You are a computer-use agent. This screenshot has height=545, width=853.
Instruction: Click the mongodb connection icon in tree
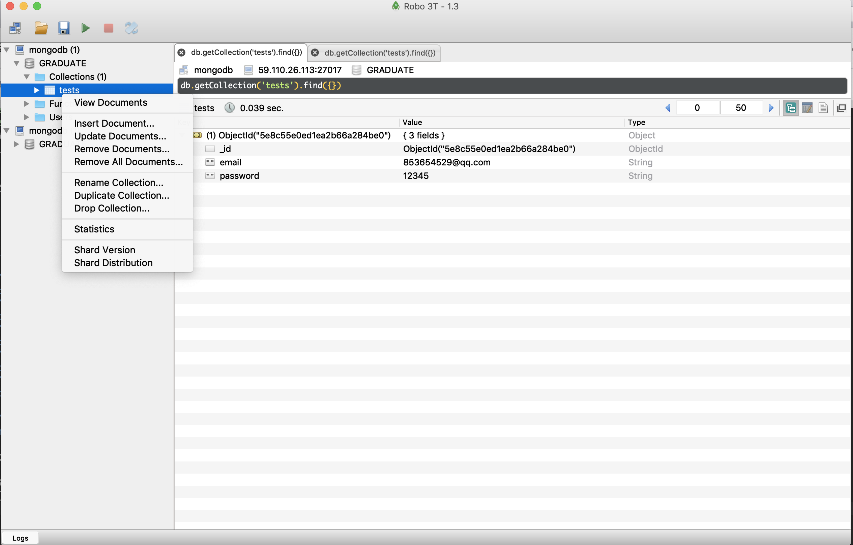pos(20,50)
